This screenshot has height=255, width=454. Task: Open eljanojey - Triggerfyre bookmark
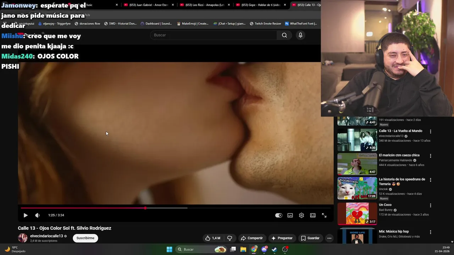pyautogui.click(x=54, y=24)
